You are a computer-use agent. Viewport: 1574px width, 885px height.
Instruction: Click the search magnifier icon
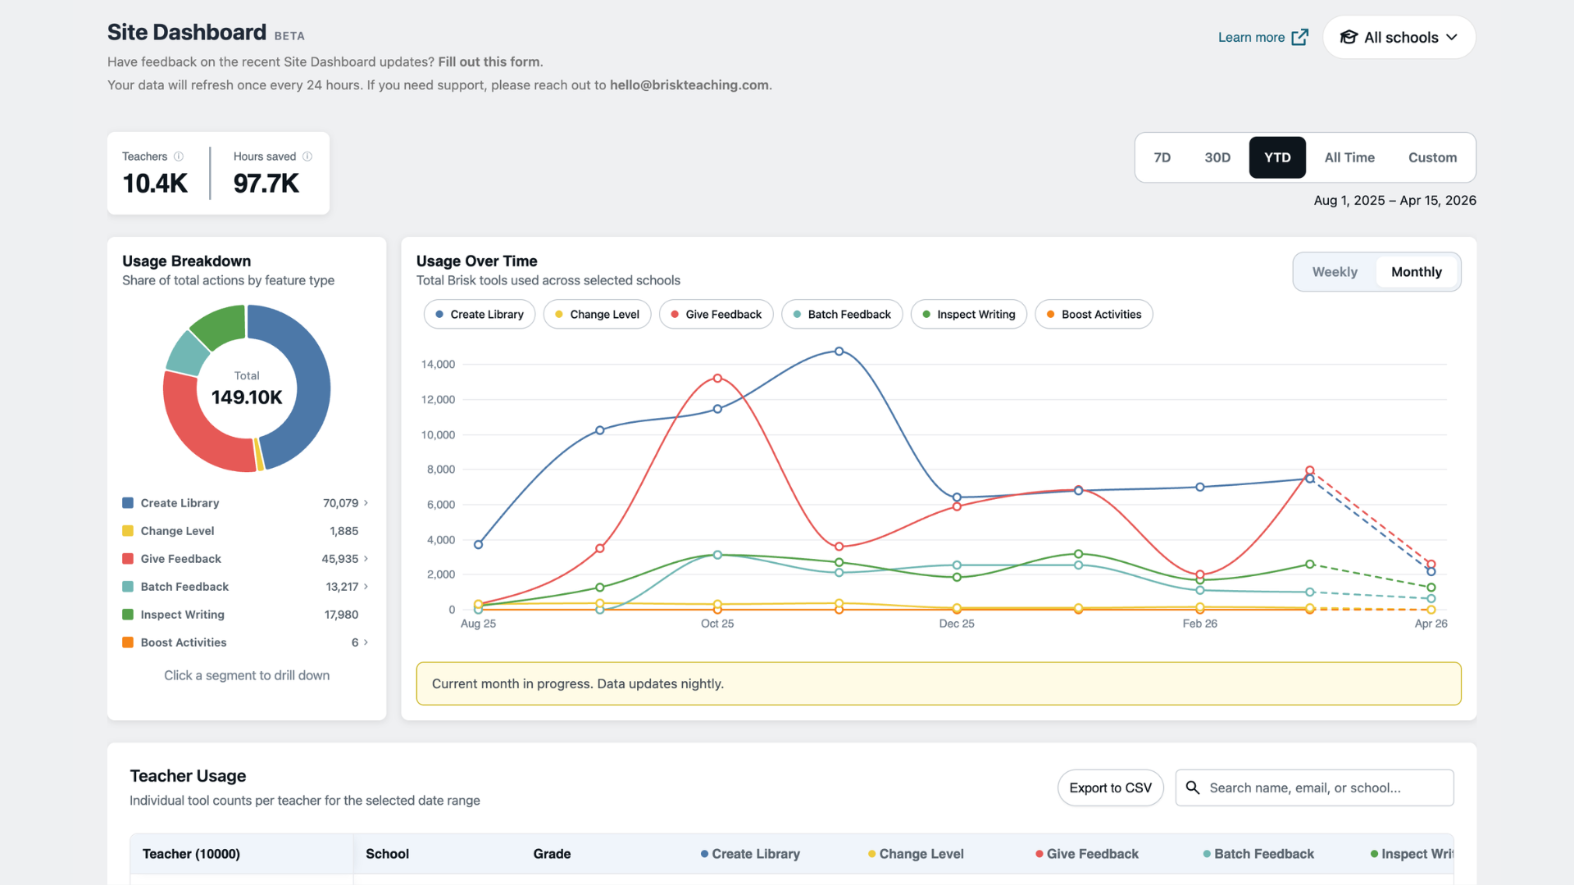click(x=1193, y=787)
